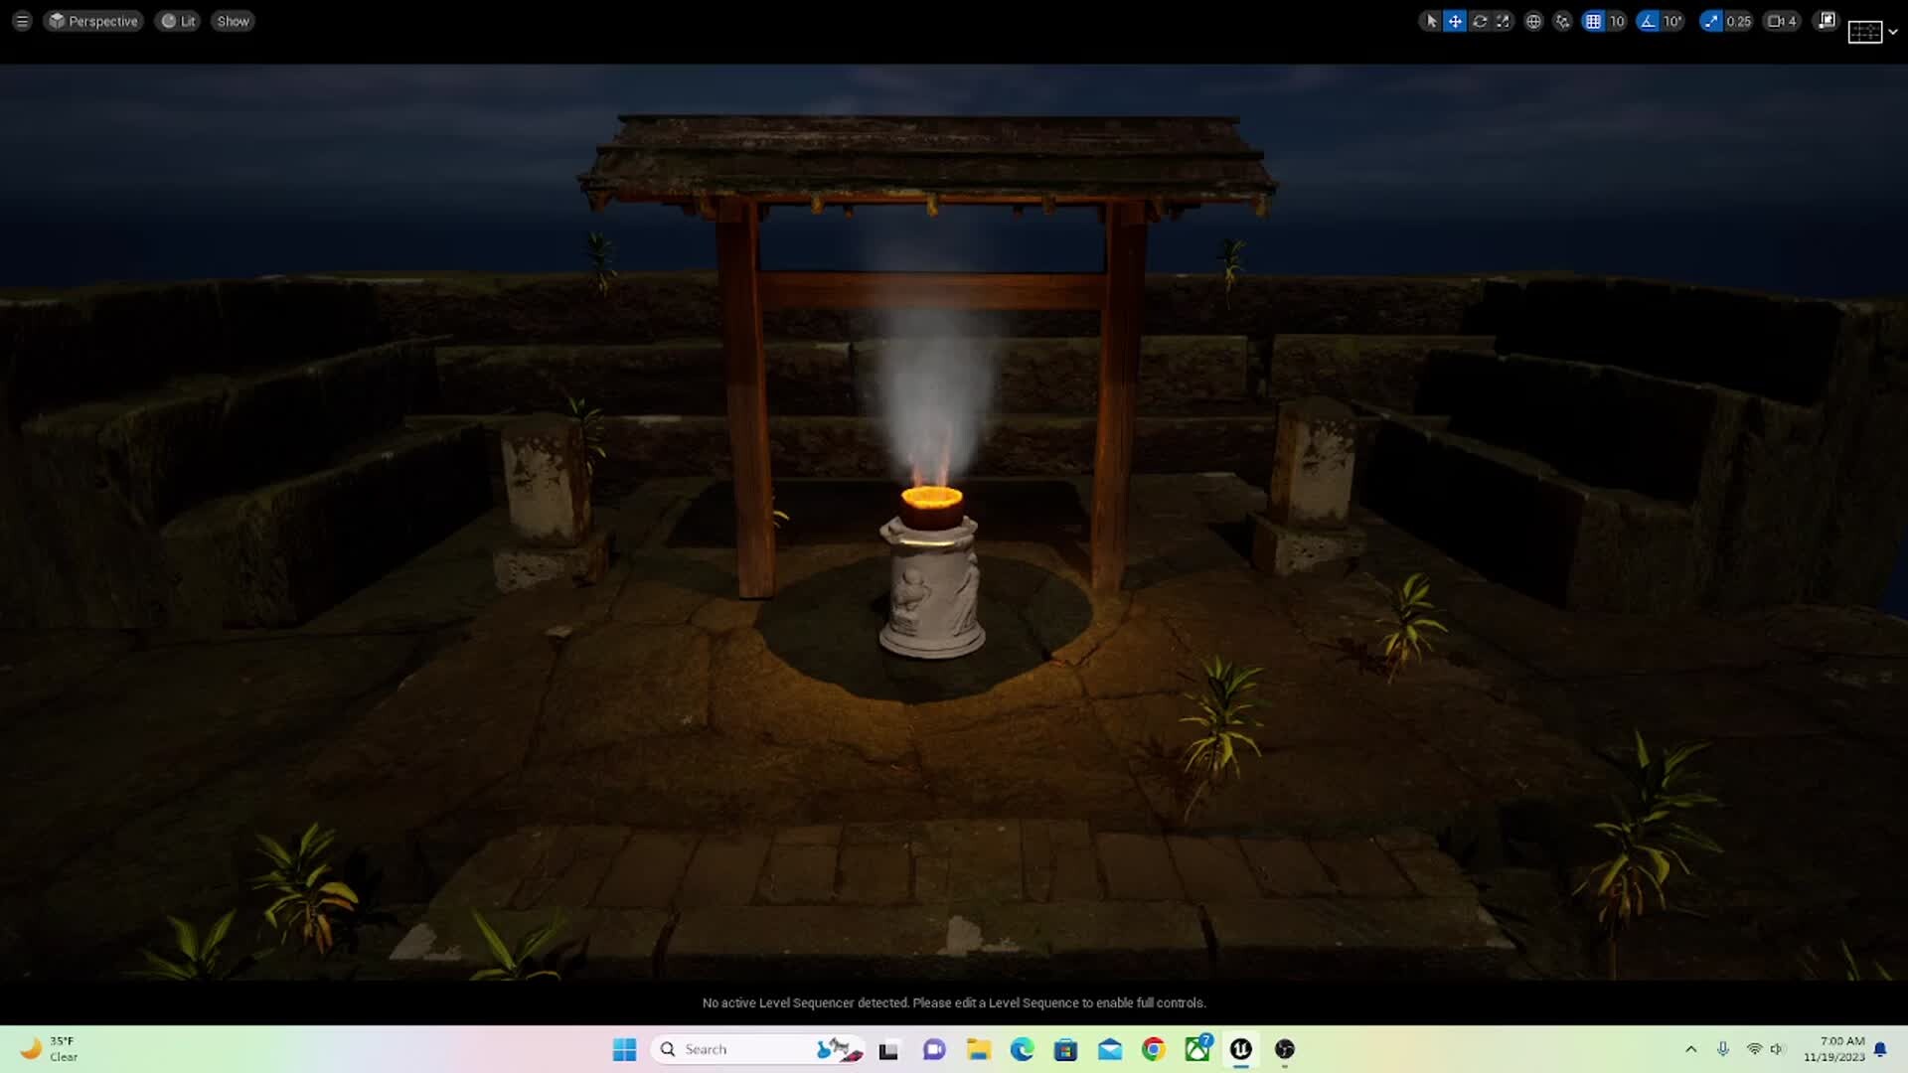Click the maximize viewport icon
The width and height of the screenshot is (1908, 1073).
tap(1826, 21)
